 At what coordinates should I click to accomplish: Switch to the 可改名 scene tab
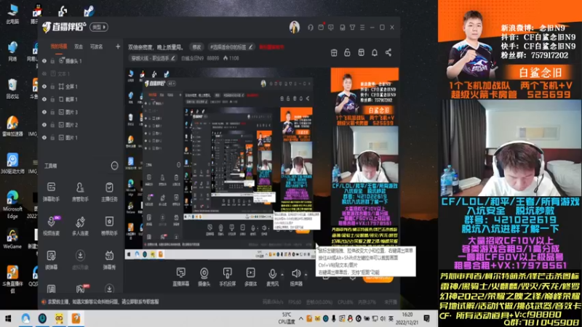tap(97, 47)
